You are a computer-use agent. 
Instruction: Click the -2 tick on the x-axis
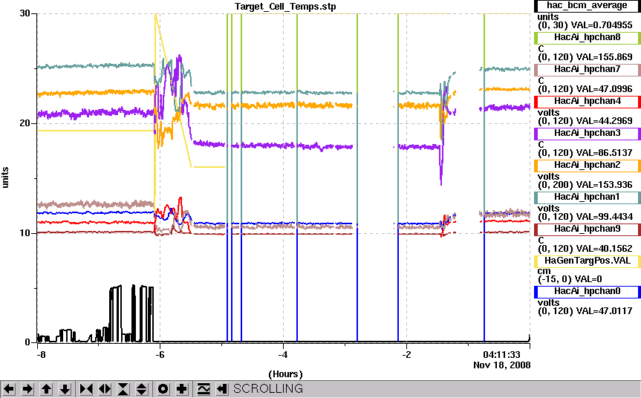coord(406,354)
